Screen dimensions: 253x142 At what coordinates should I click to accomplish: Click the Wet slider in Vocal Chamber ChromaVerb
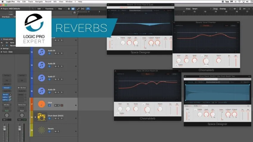tap(236, 62)
